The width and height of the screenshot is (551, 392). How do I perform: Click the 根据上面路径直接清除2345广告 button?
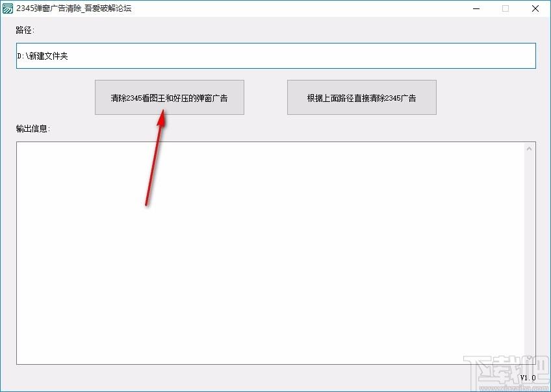(361, 97)
